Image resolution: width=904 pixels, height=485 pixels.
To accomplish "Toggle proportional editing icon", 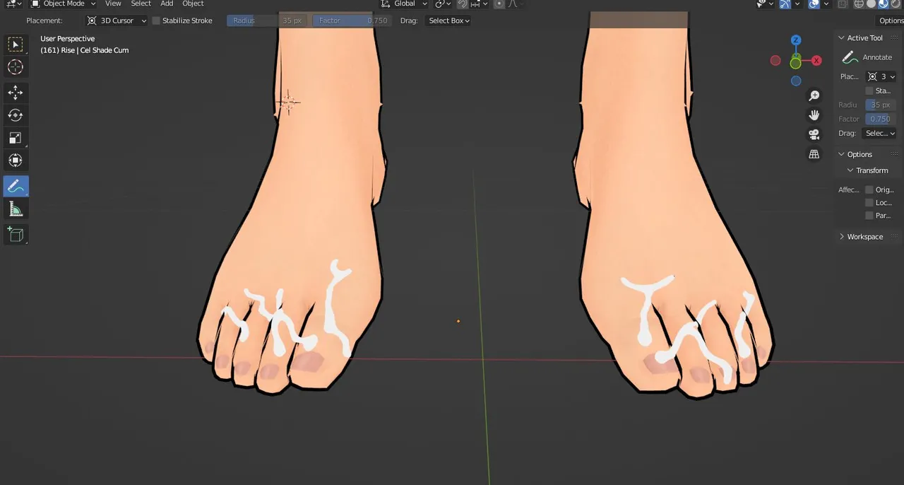I will [499, 4].
